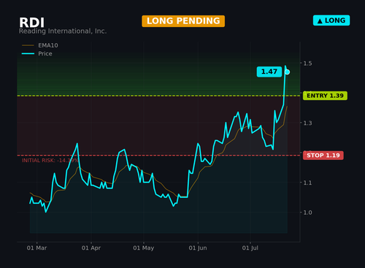Click the 1.3 y-axis label
The image size is (365, 268).
click(x=307, y=123)
